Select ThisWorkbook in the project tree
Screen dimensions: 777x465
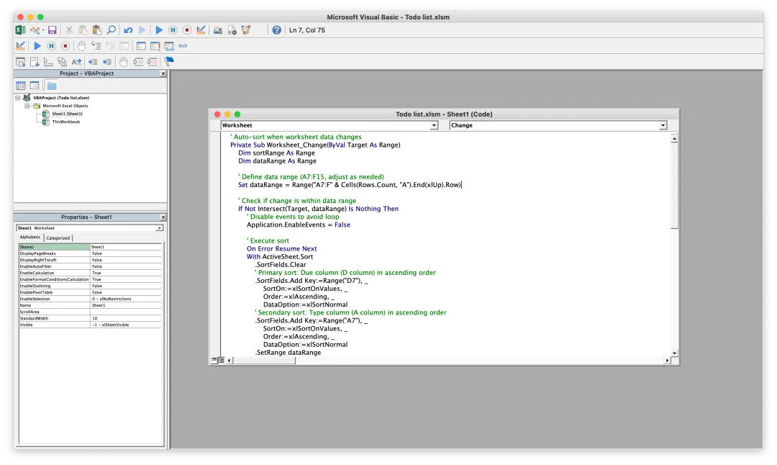(66, 122)
